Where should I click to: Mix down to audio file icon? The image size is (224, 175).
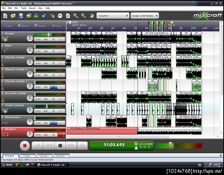click(68, 16)
